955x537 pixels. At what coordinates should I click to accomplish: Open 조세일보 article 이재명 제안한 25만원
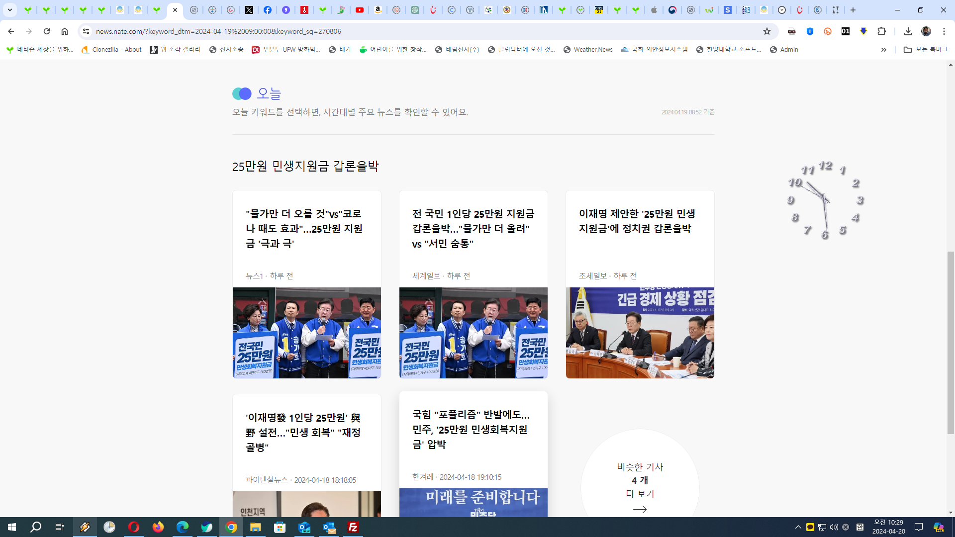pos(637,221)
